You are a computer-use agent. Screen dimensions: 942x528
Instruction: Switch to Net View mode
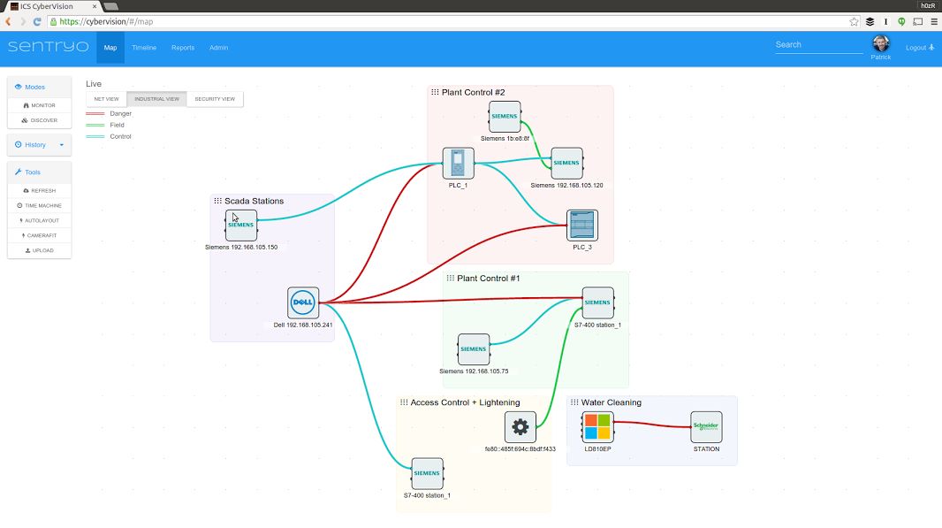[106, 99]
